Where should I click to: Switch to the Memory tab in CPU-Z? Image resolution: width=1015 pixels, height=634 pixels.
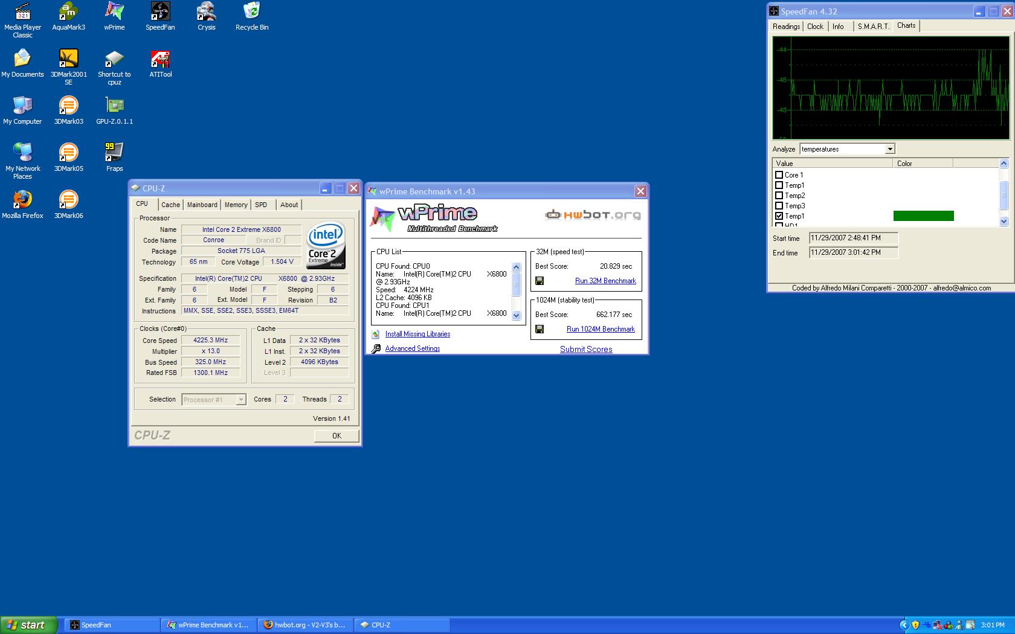click(x=236, y=205)
